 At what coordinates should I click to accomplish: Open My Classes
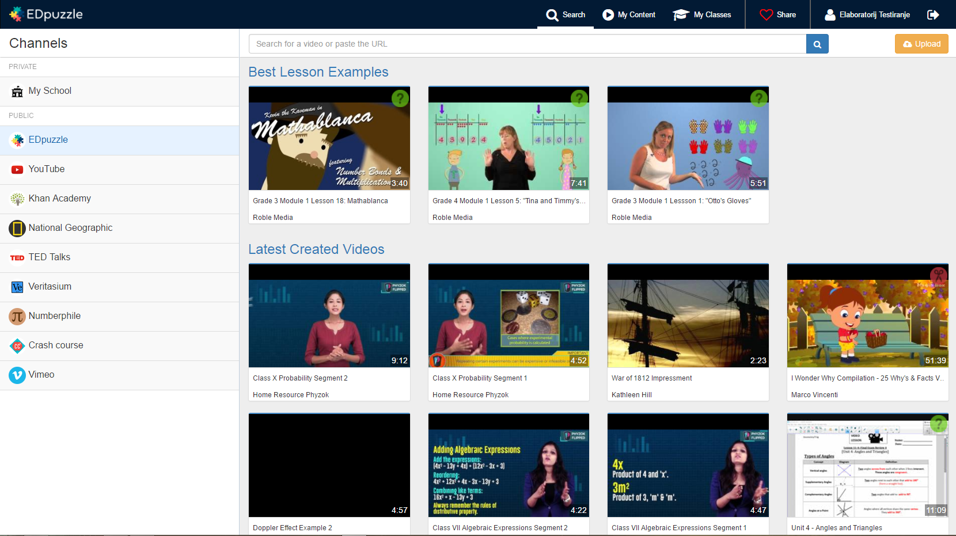coord(702,15)
